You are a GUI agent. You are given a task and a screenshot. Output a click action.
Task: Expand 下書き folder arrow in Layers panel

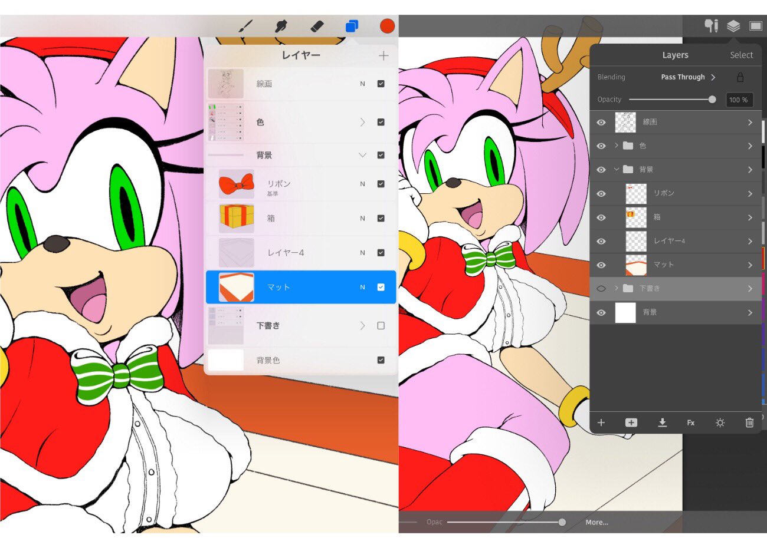616,288
